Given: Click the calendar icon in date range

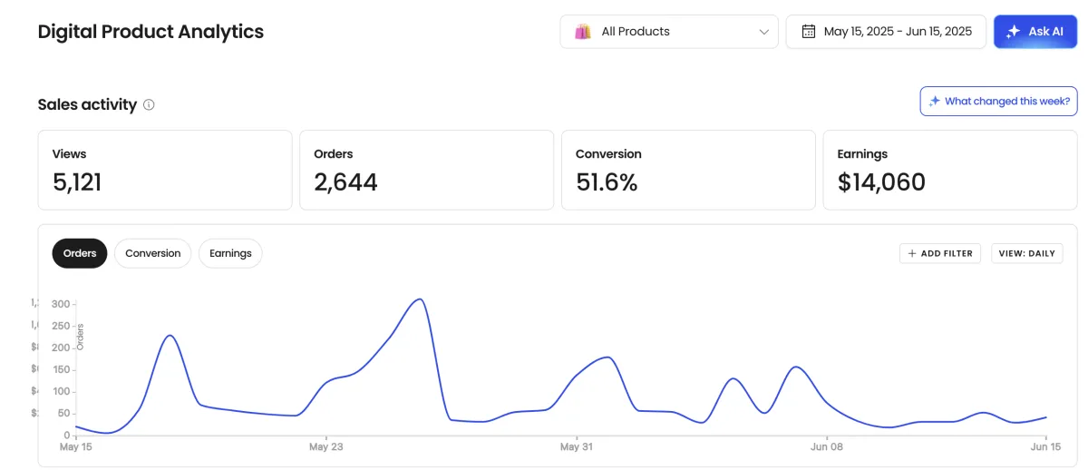Looking at the screenshot, I should (808, 32).
